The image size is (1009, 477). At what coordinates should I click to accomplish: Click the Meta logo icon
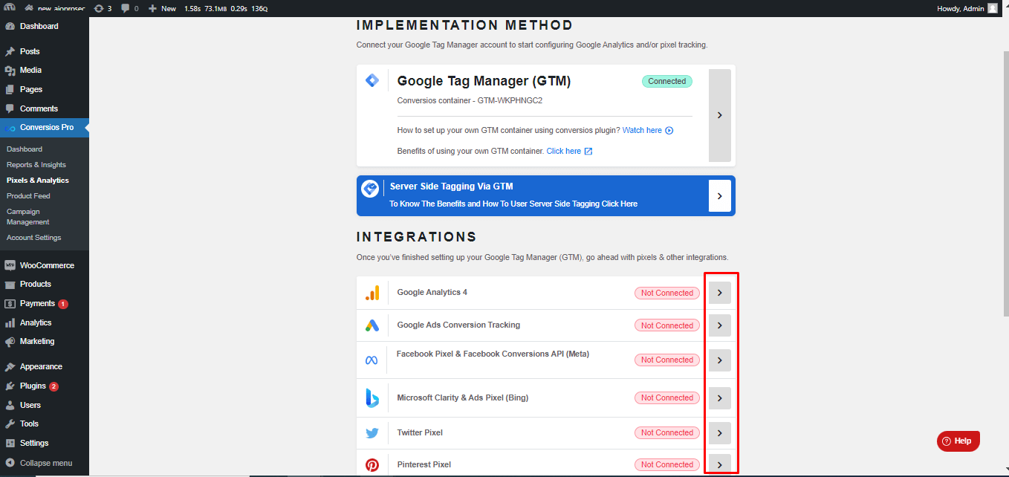[x=372, y=360]
